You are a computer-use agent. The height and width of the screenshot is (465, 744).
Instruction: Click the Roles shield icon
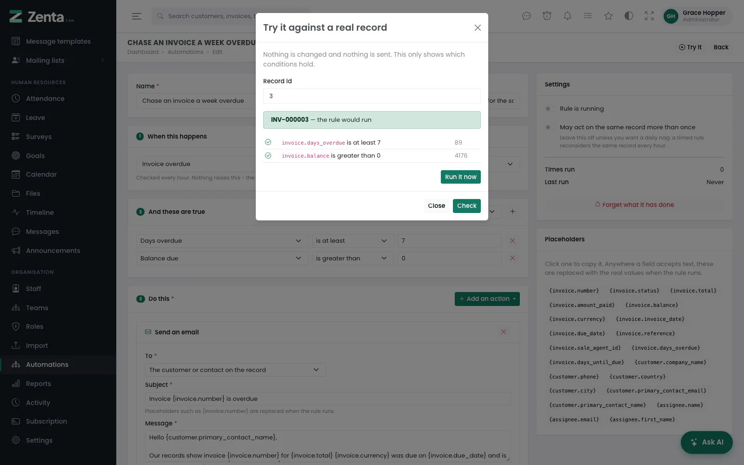[16, 326]
